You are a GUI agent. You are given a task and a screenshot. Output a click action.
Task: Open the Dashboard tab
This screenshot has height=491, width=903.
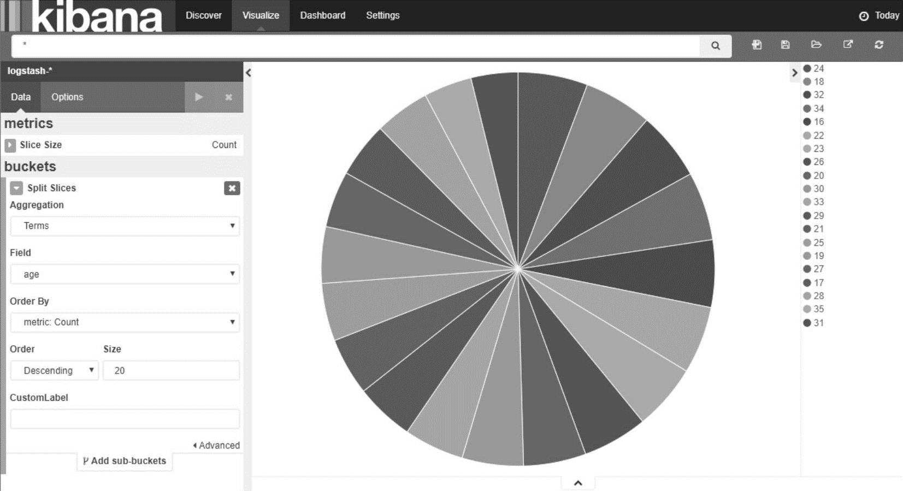pyautogui.click(x=323, y=15)
